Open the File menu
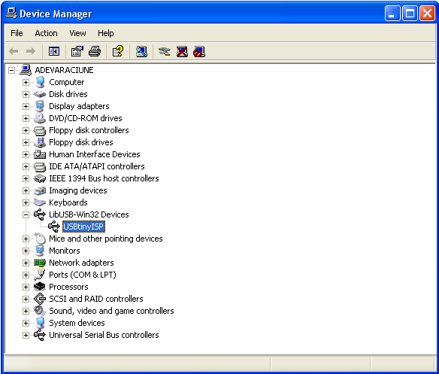This screenshot has width=439, height=374. click(17, 33)
